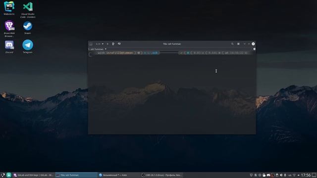Click the show desktop button
The width and height of the screenshot is (317, 178).
314,175
